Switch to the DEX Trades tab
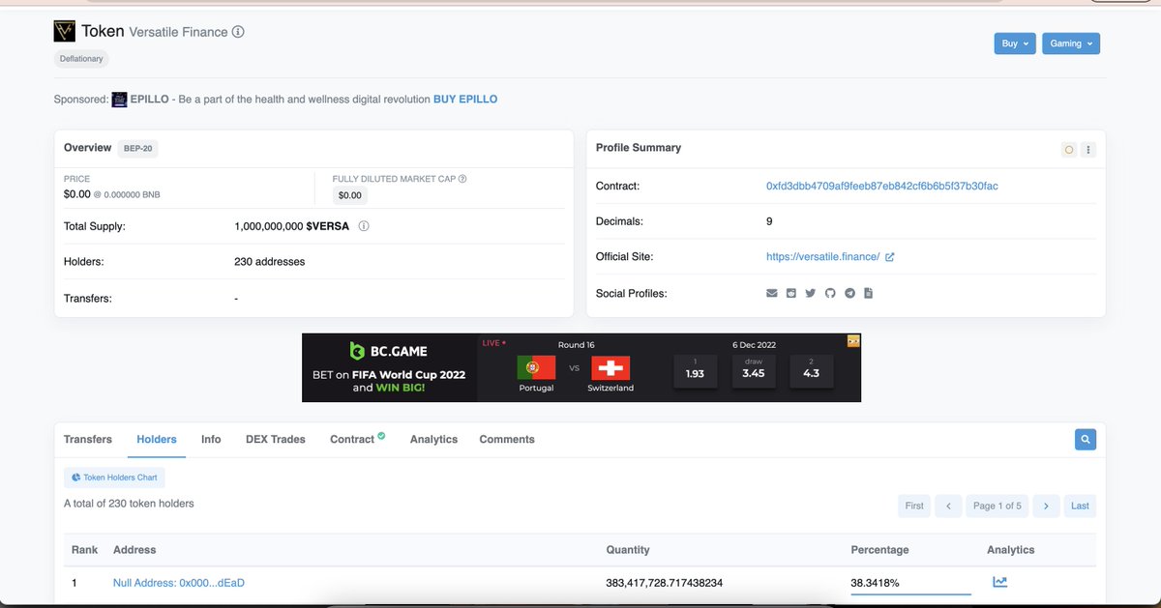1161x608 pixels. click(x=275, y=439)
